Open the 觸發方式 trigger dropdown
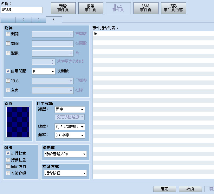 [65, 173]
